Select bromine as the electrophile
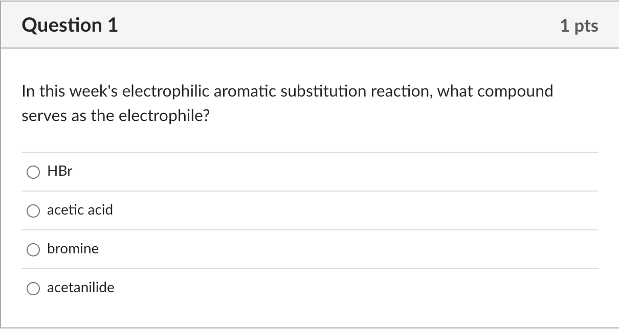619x330 pixels. 33,249
